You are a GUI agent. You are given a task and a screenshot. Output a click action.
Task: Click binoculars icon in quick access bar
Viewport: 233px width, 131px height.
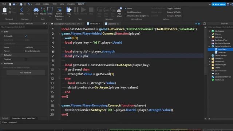[x=14, y=4]
